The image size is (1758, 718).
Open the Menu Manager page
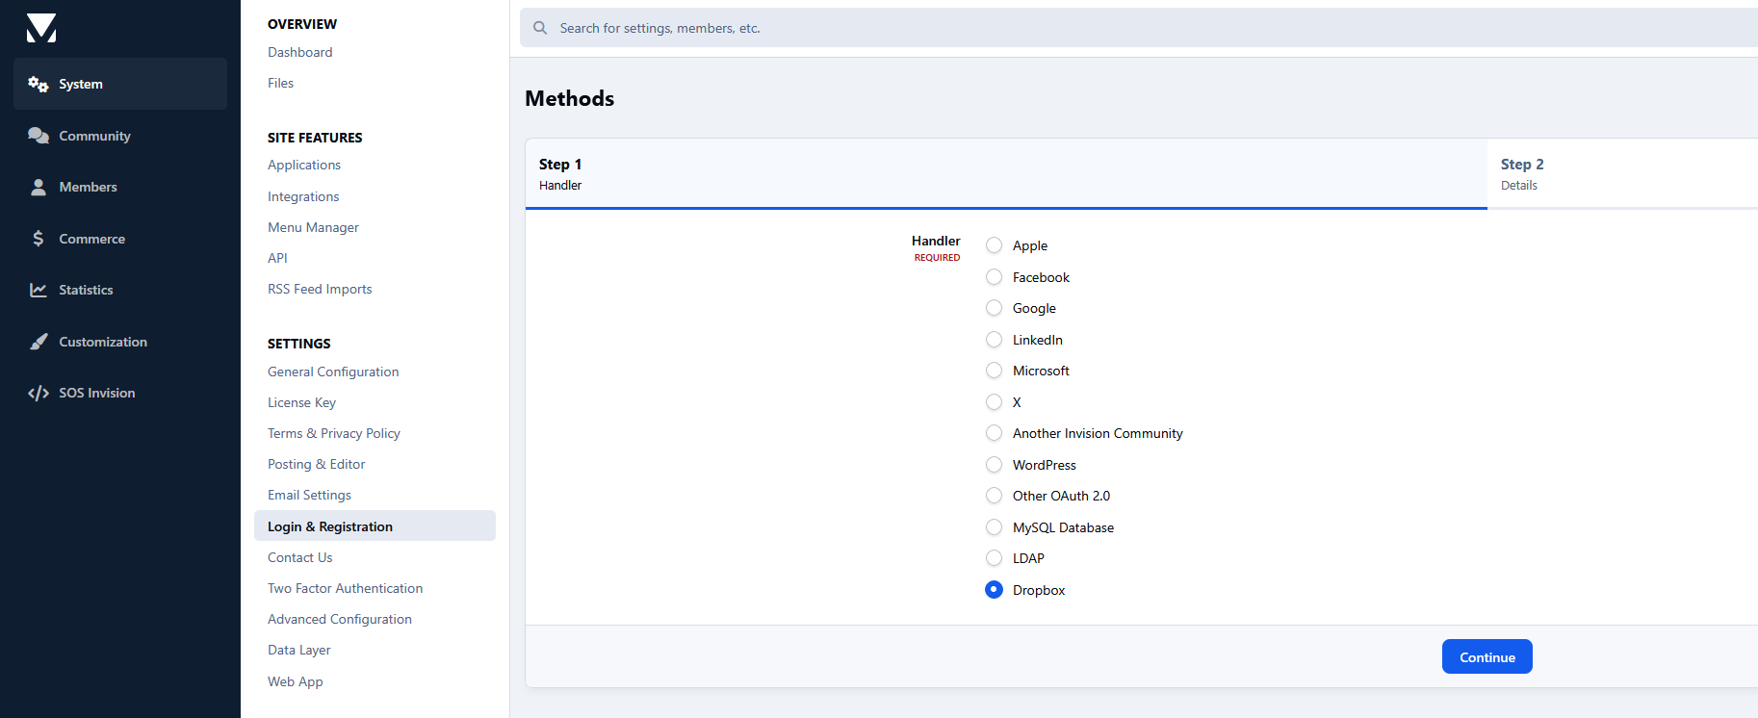tap(313, 227)
